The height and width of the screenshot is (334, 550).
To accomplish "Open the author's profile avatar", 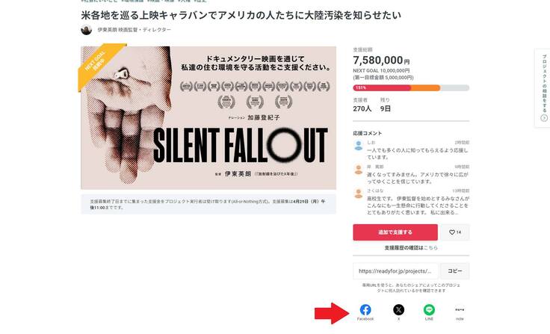I will pyautogui.click(x=87, y=30).
